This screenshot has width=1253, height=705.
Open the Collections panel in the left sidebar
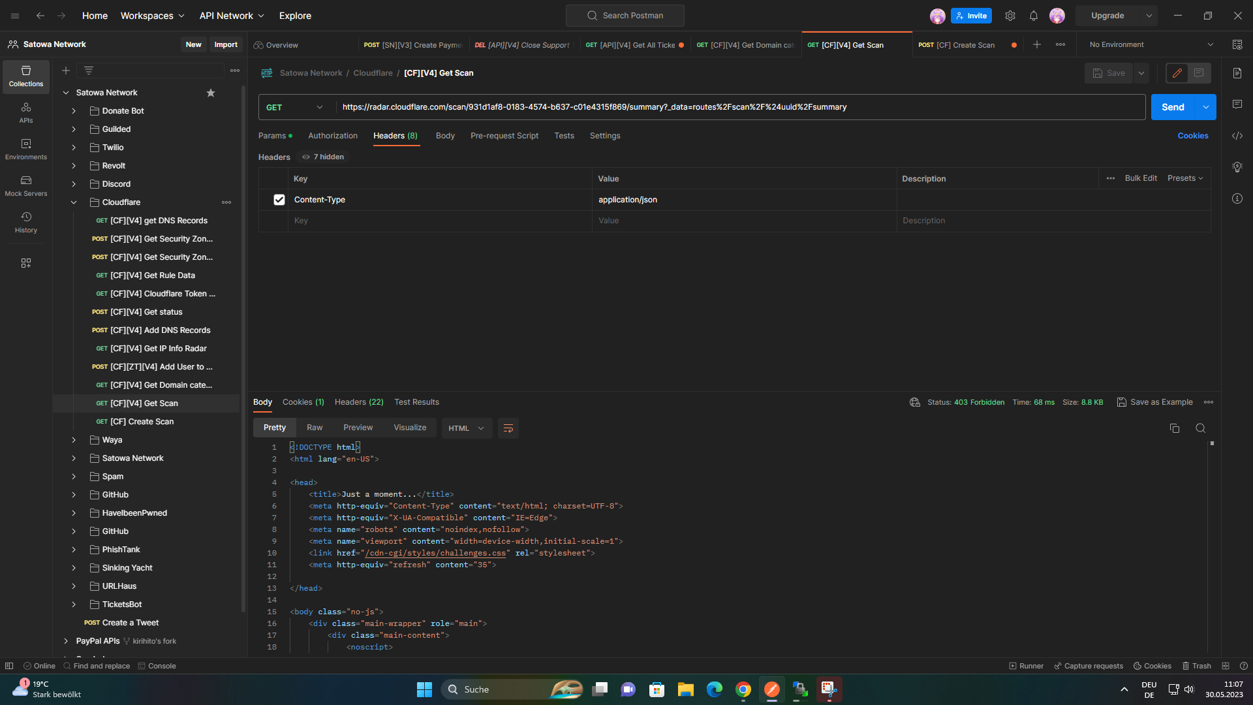click(26, 76)
